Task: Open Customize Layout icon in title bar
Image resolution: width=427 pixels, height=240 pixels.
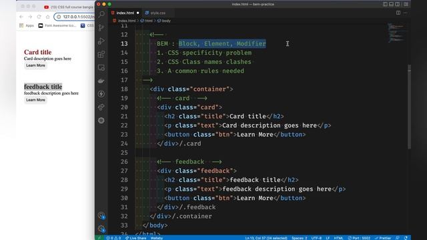Action: (406, 4)
